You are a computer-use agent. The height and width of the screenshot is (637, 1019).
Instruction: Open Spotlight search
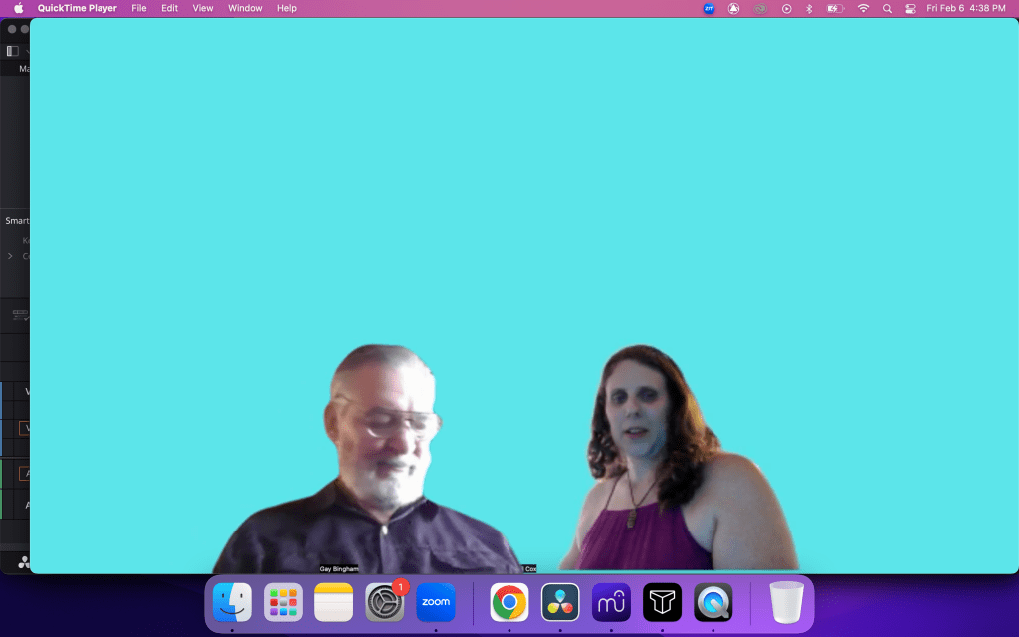click(887, 8)
